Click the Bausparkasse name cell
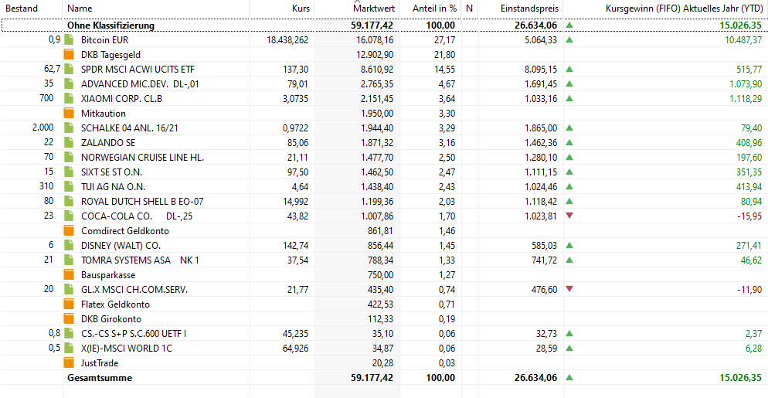The width and height of the screenshot is (768, 398). coord(108,274)
